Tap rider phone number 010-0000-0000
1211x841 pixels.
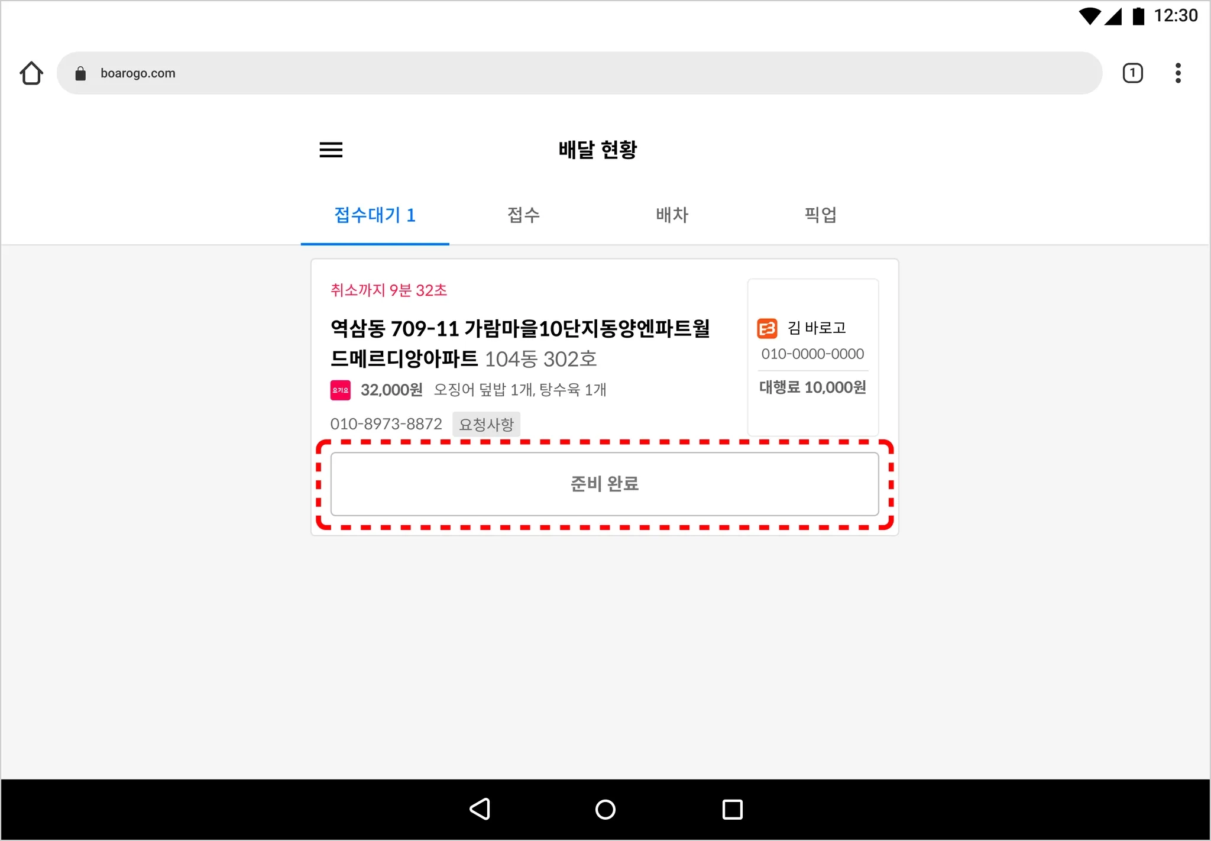click(x=812, y=354)
